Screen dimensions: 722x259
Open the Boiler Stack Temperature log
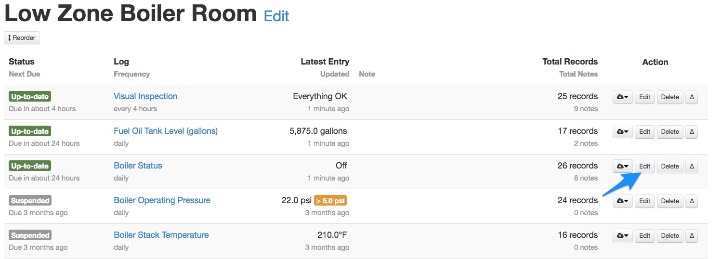[161, 235]
